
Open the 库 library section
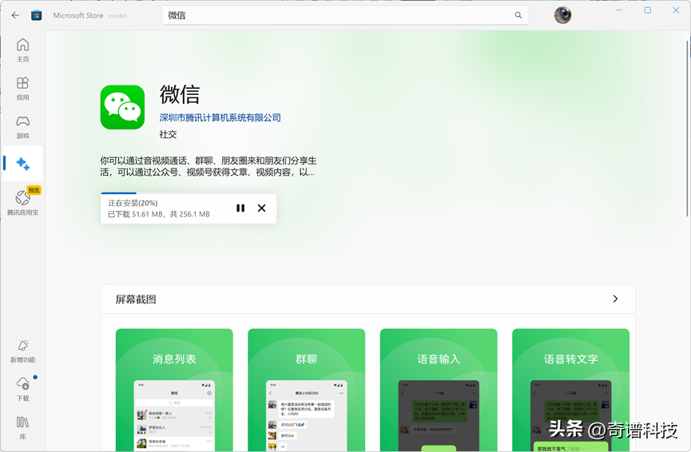23,428
